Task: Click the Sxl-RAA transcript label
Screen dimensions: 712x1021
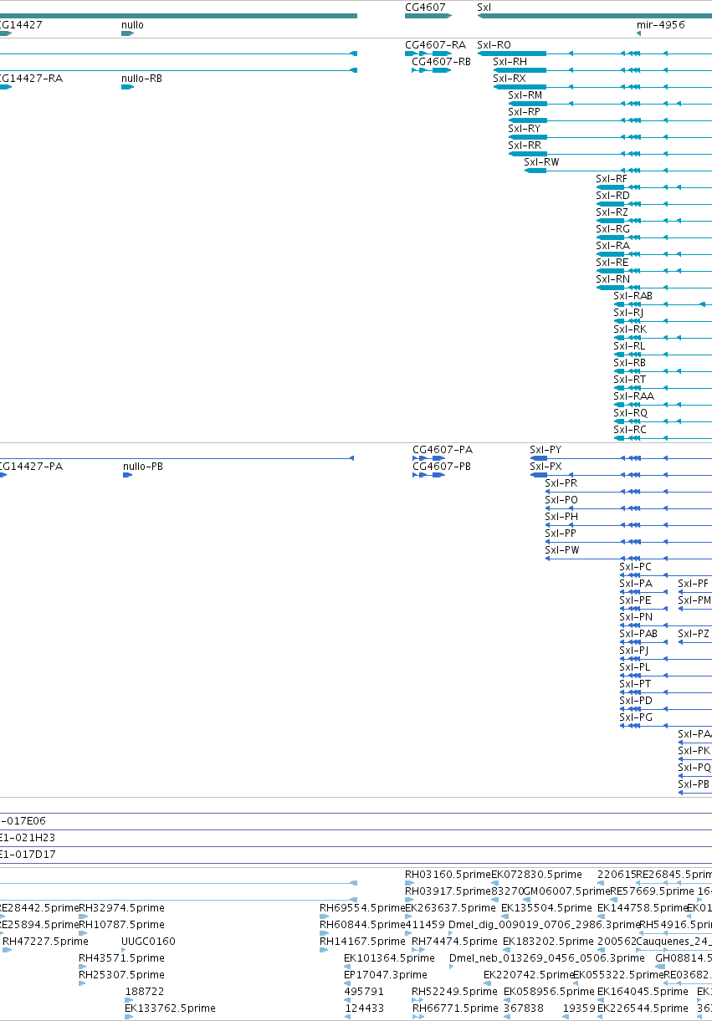Action: tap(634, 396)
